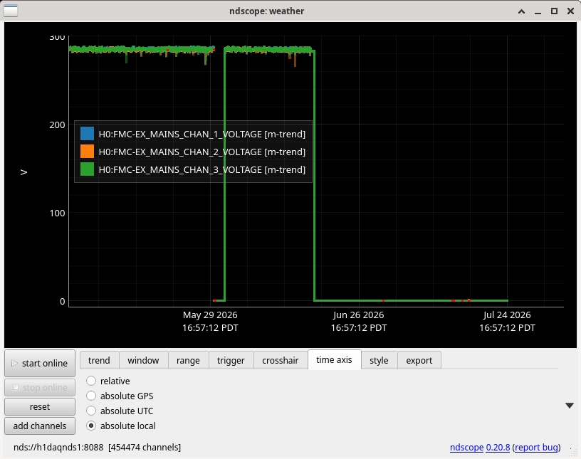The height and width of the screenshot is (459, 581).
Task: Select the relative time axis option
Action: [108, 381]
